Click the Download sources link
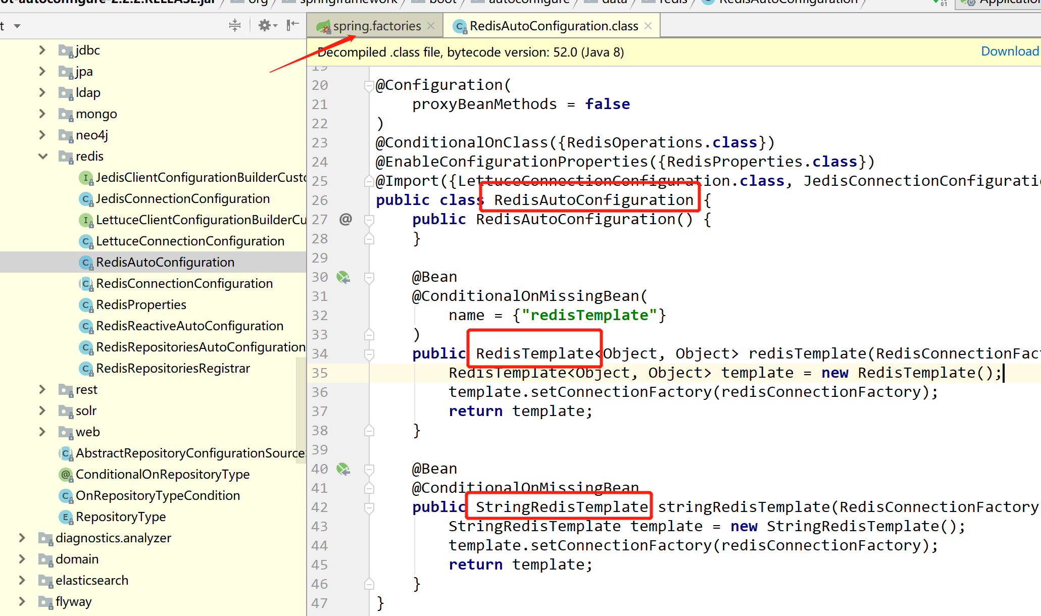This screenshot has width=1041, height=616. pos(1010,51)
